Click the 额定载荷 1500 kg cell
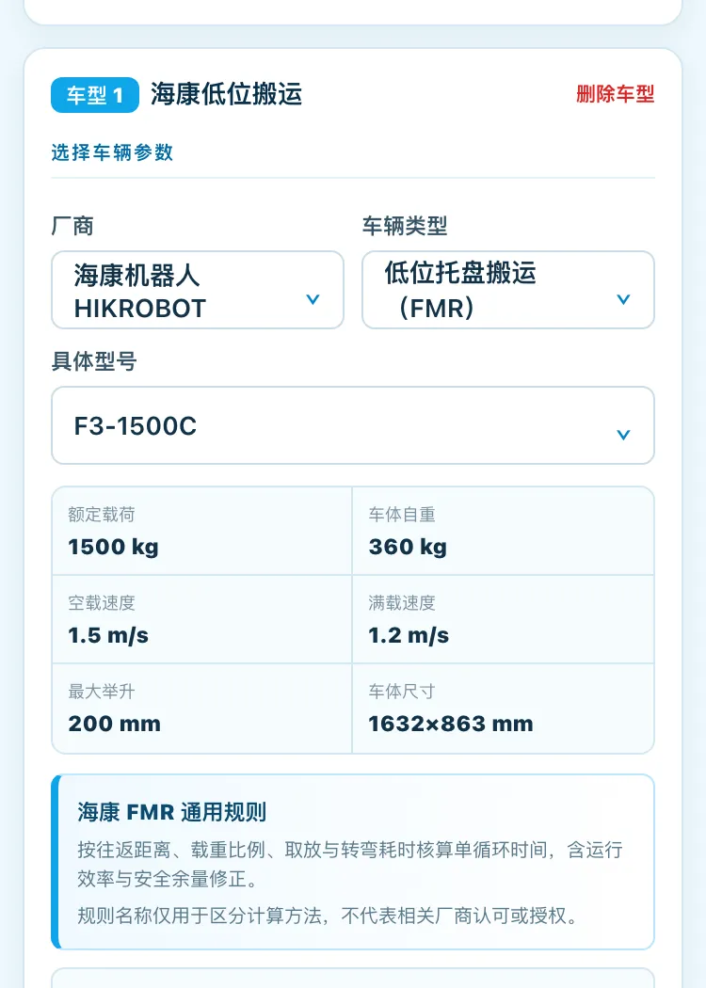Image resolution: width=706 pixels, height=988 pixels. tap(201, 531)
